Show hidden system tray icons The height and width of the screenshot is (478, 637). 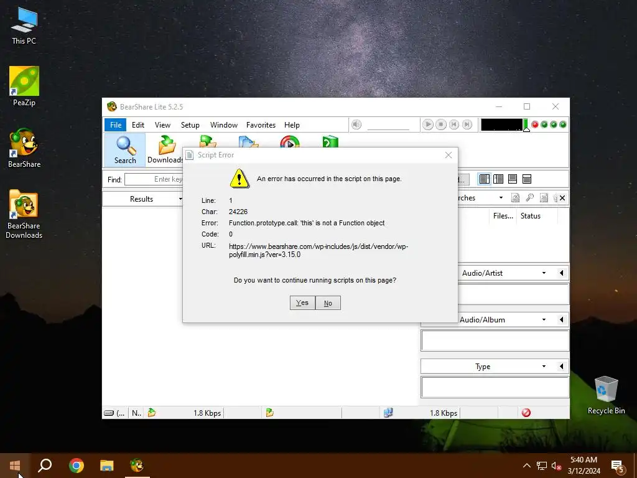tap(526, 466)
